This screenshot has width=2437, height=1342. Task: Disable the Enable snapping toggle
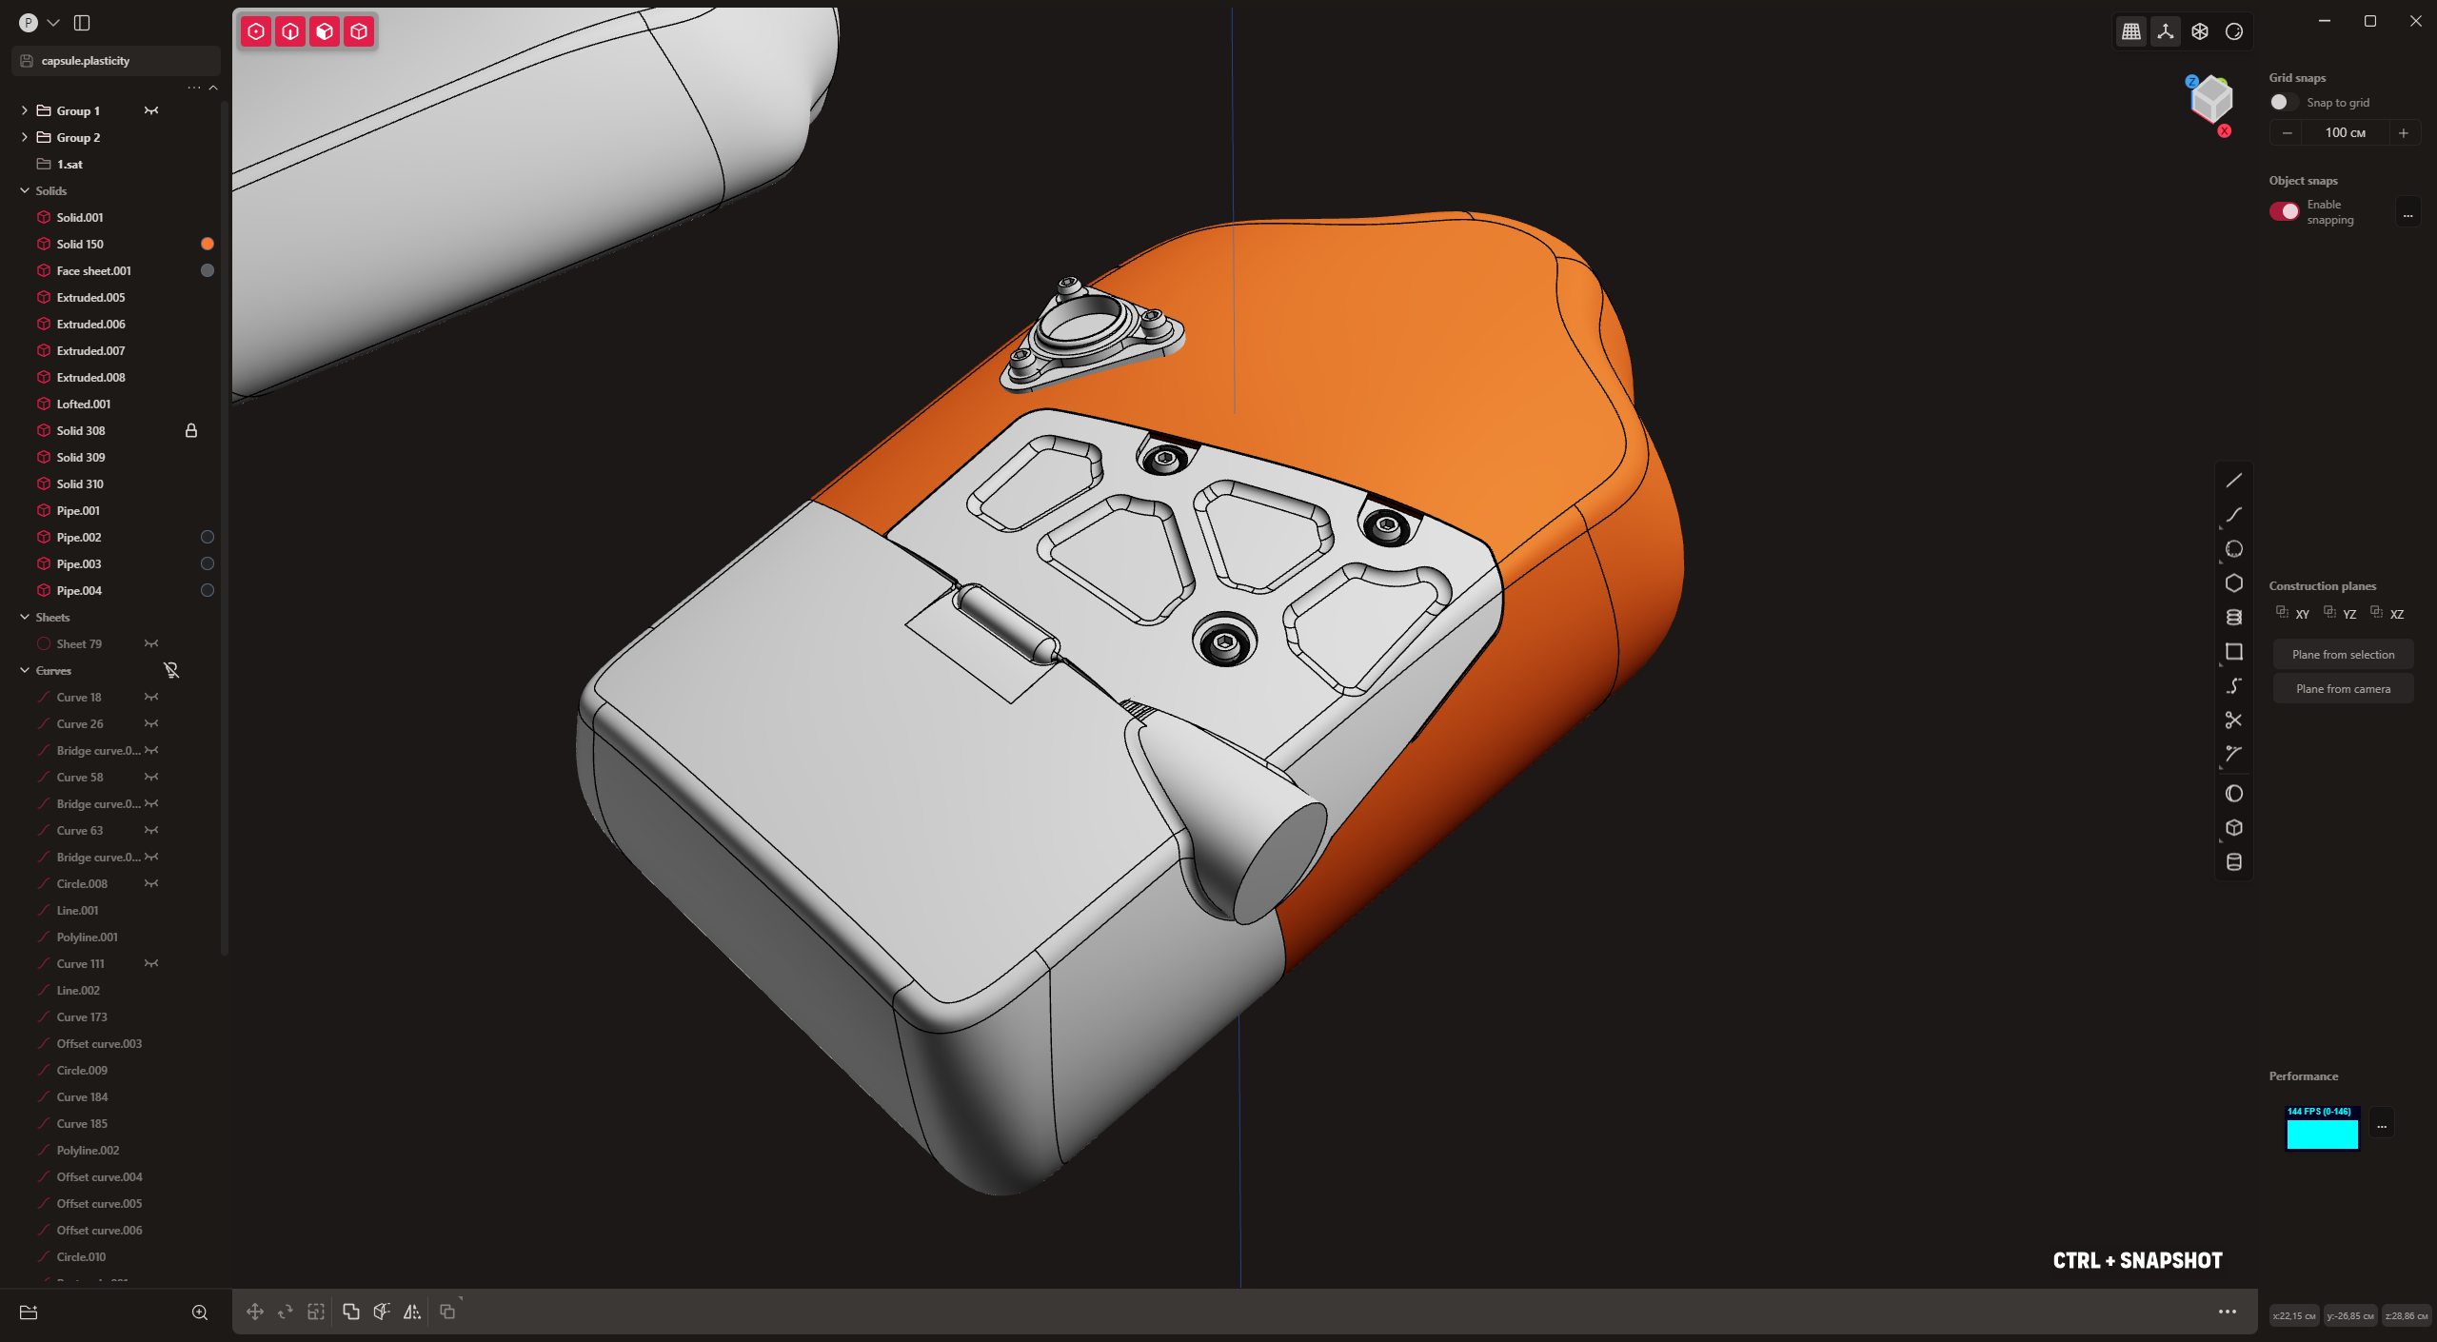coord(2284,211)
